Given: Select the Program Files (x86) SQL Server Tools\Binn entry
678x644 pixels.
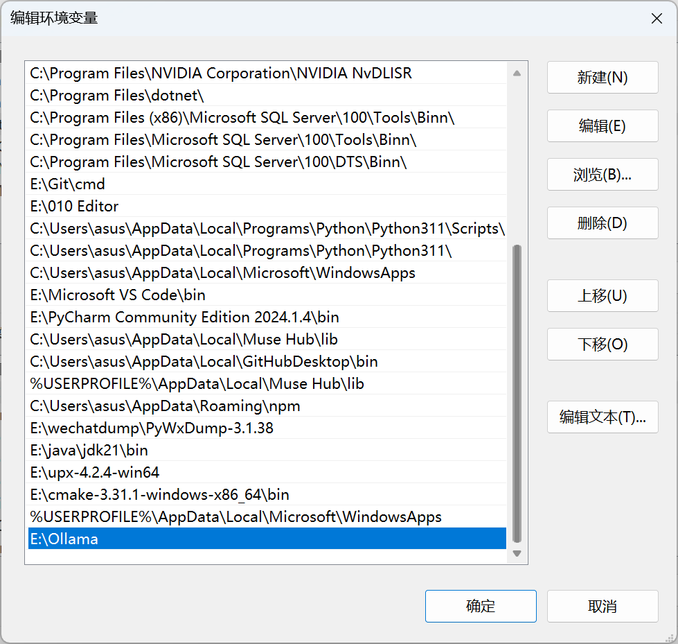Looking at the screenshot, I should pos(267,117).
